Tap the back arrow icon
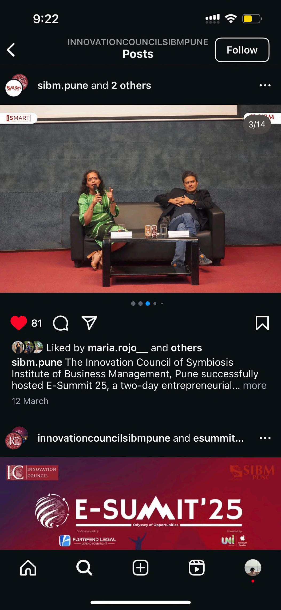Viewport: 281px width, 610px height. 11,50
